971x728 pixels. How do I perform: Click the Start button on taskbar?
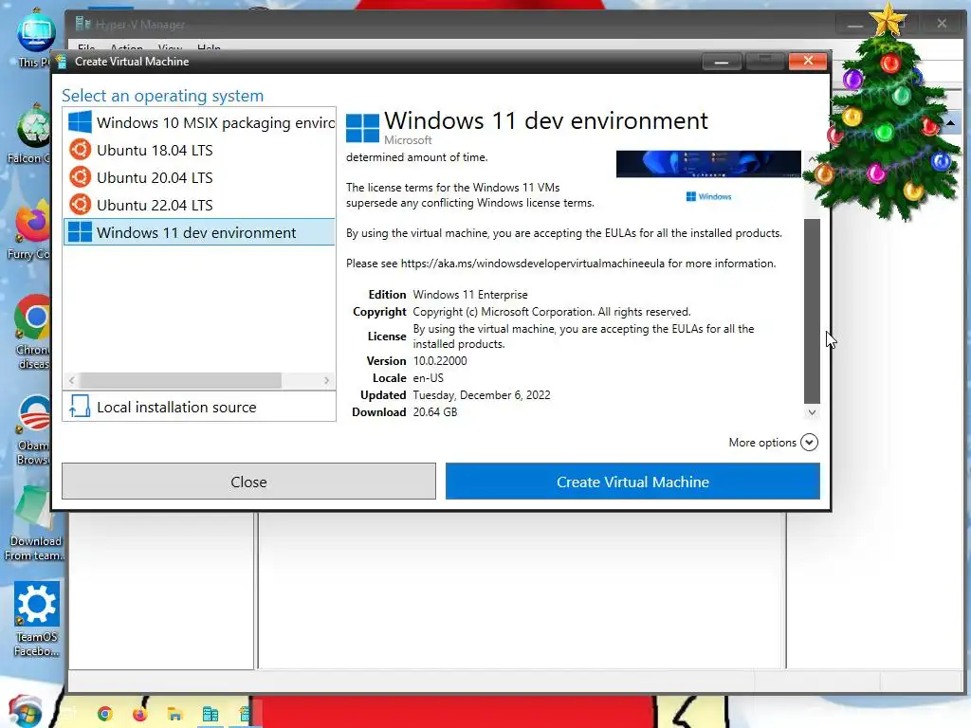coord(25,711)
